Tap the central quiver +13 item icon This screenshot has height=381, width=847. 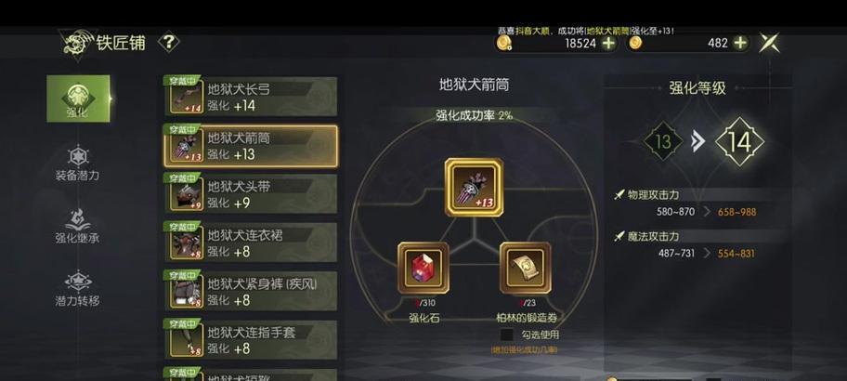point(474,187)
